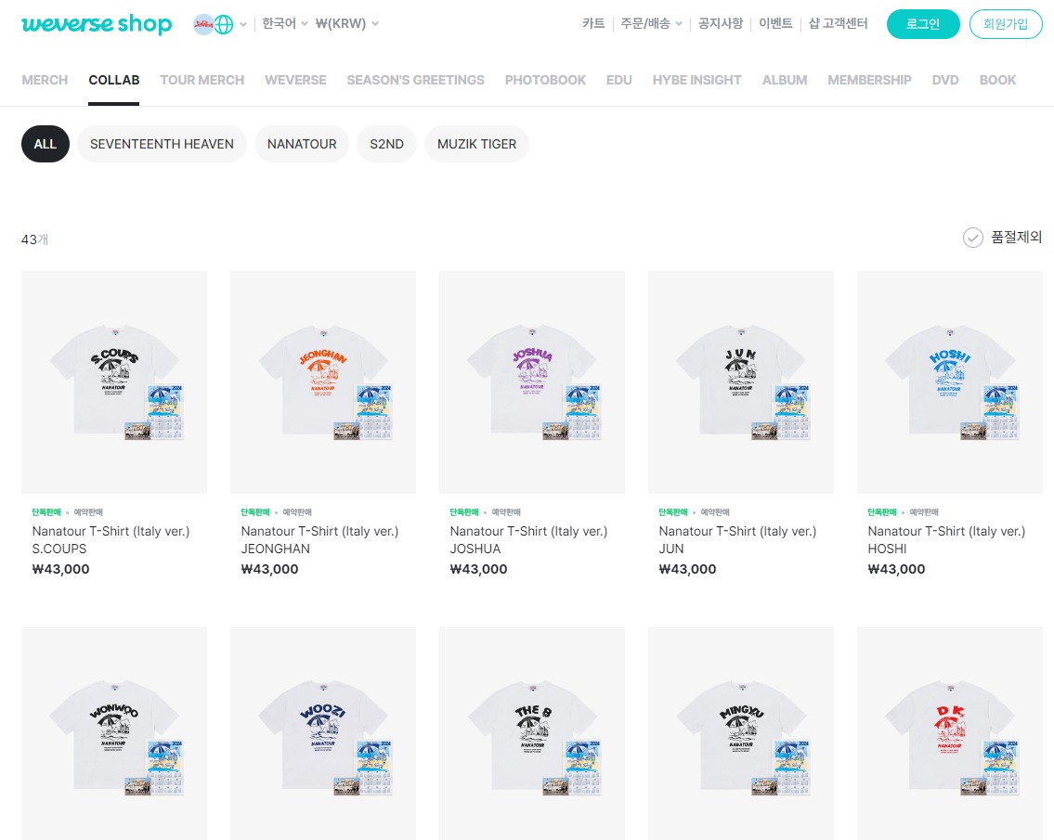Viewport: 1054px width, 840px height.
Task: Click the 로그인 button
Action: coord(923,24)
